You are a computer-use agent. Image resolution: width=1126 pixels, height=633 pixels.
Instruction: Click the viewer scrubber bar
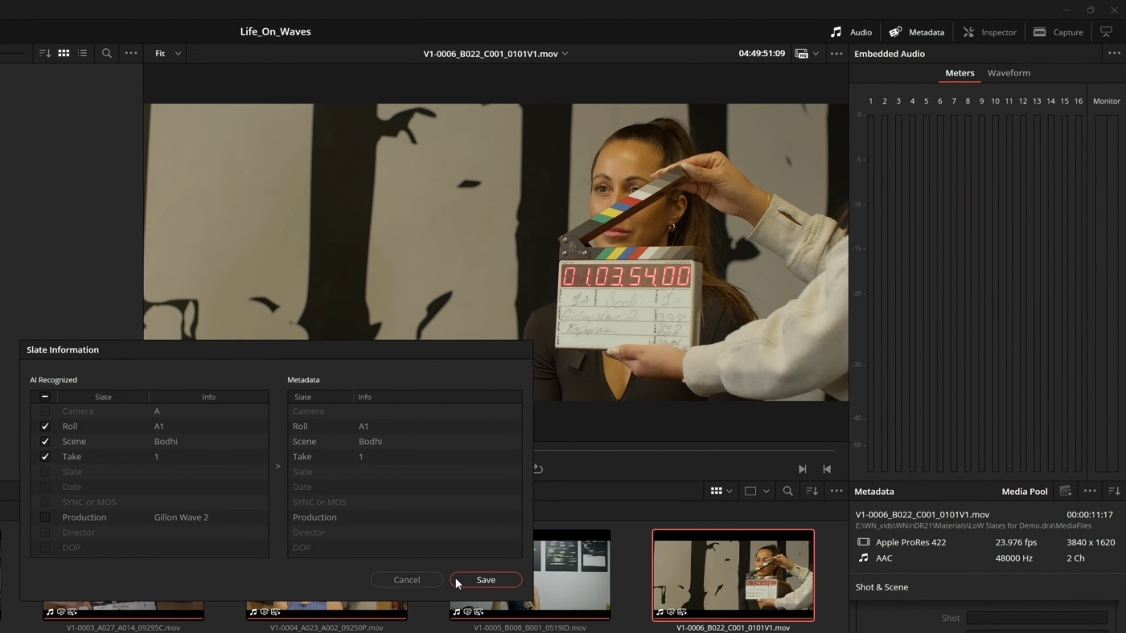tap(684, 451)
